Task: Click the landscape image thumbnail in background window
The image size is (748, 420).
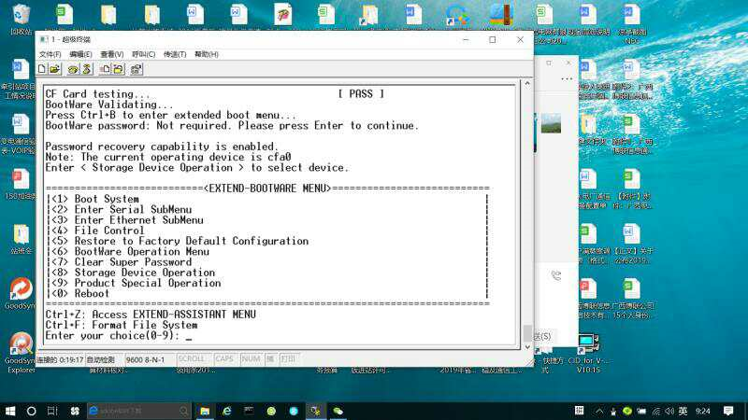Action: click(x=551, y=124)
